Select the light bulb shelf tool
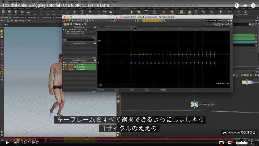The width and height of the screenshot is (259, 146). [221, 12]
